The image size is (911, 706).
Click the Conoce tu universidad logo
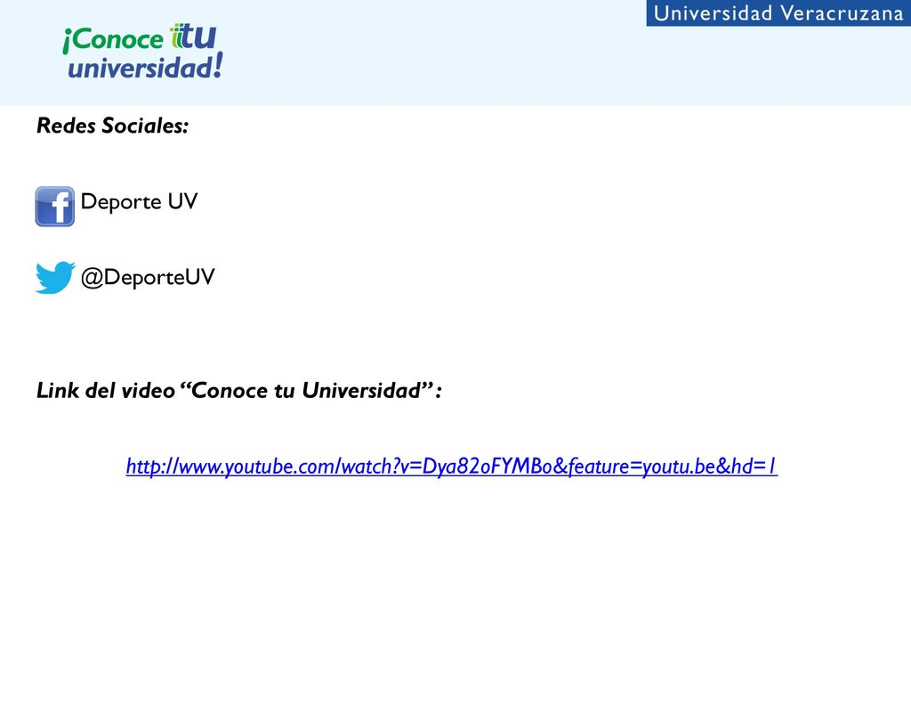[142, 51]
